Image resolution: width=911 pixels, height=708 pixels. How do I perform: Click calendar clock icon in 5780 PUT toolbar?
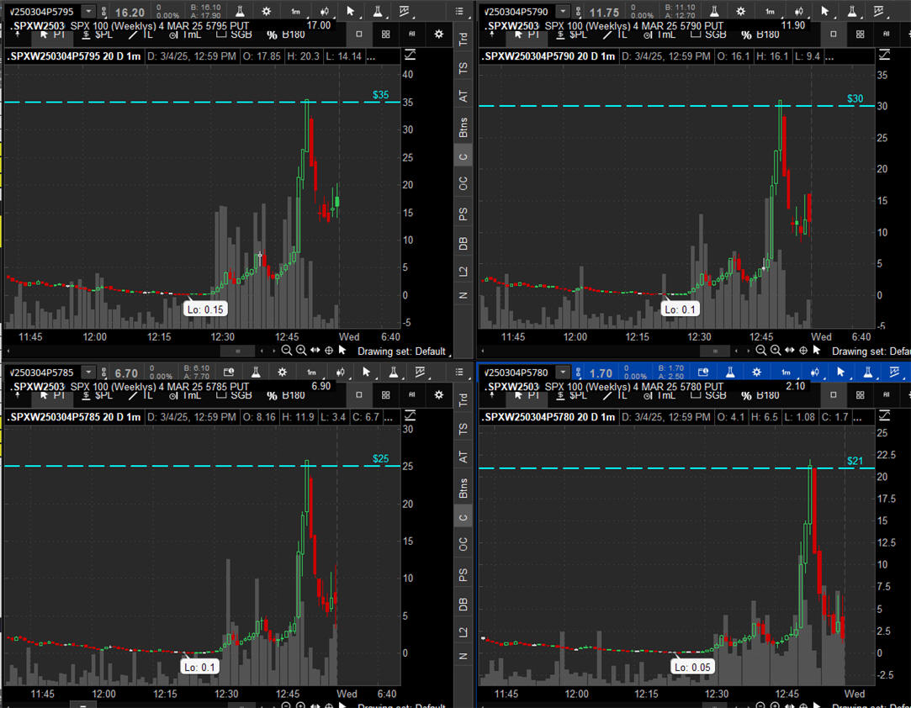(703, 372)
